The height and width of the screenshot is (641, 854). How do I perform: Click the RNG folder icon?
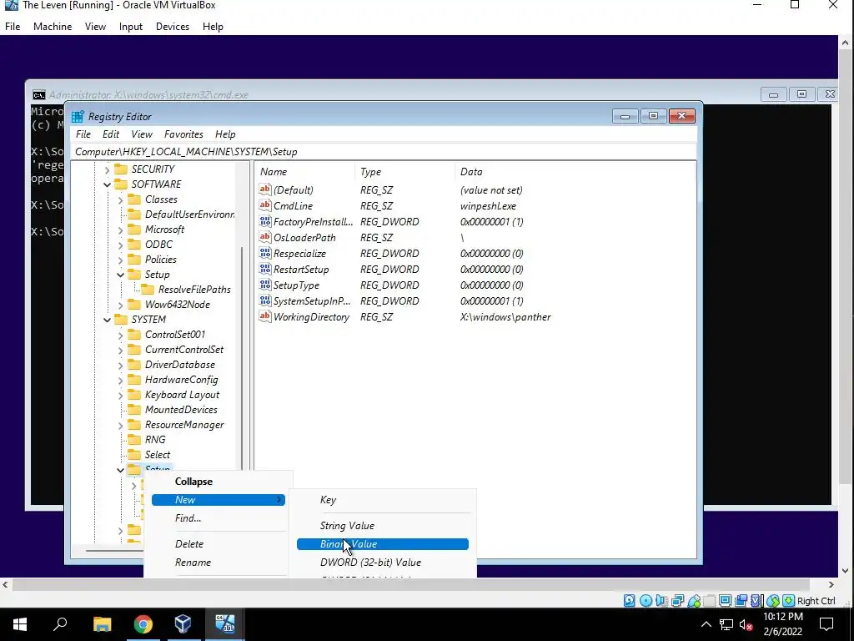(134, 439)
